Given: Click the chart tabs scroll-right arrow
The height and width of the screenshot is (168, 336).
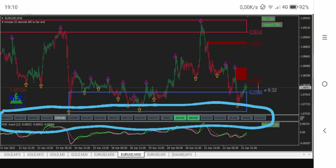Looking at the screenshot, I should pyautogui.click(x=309, y=155).
